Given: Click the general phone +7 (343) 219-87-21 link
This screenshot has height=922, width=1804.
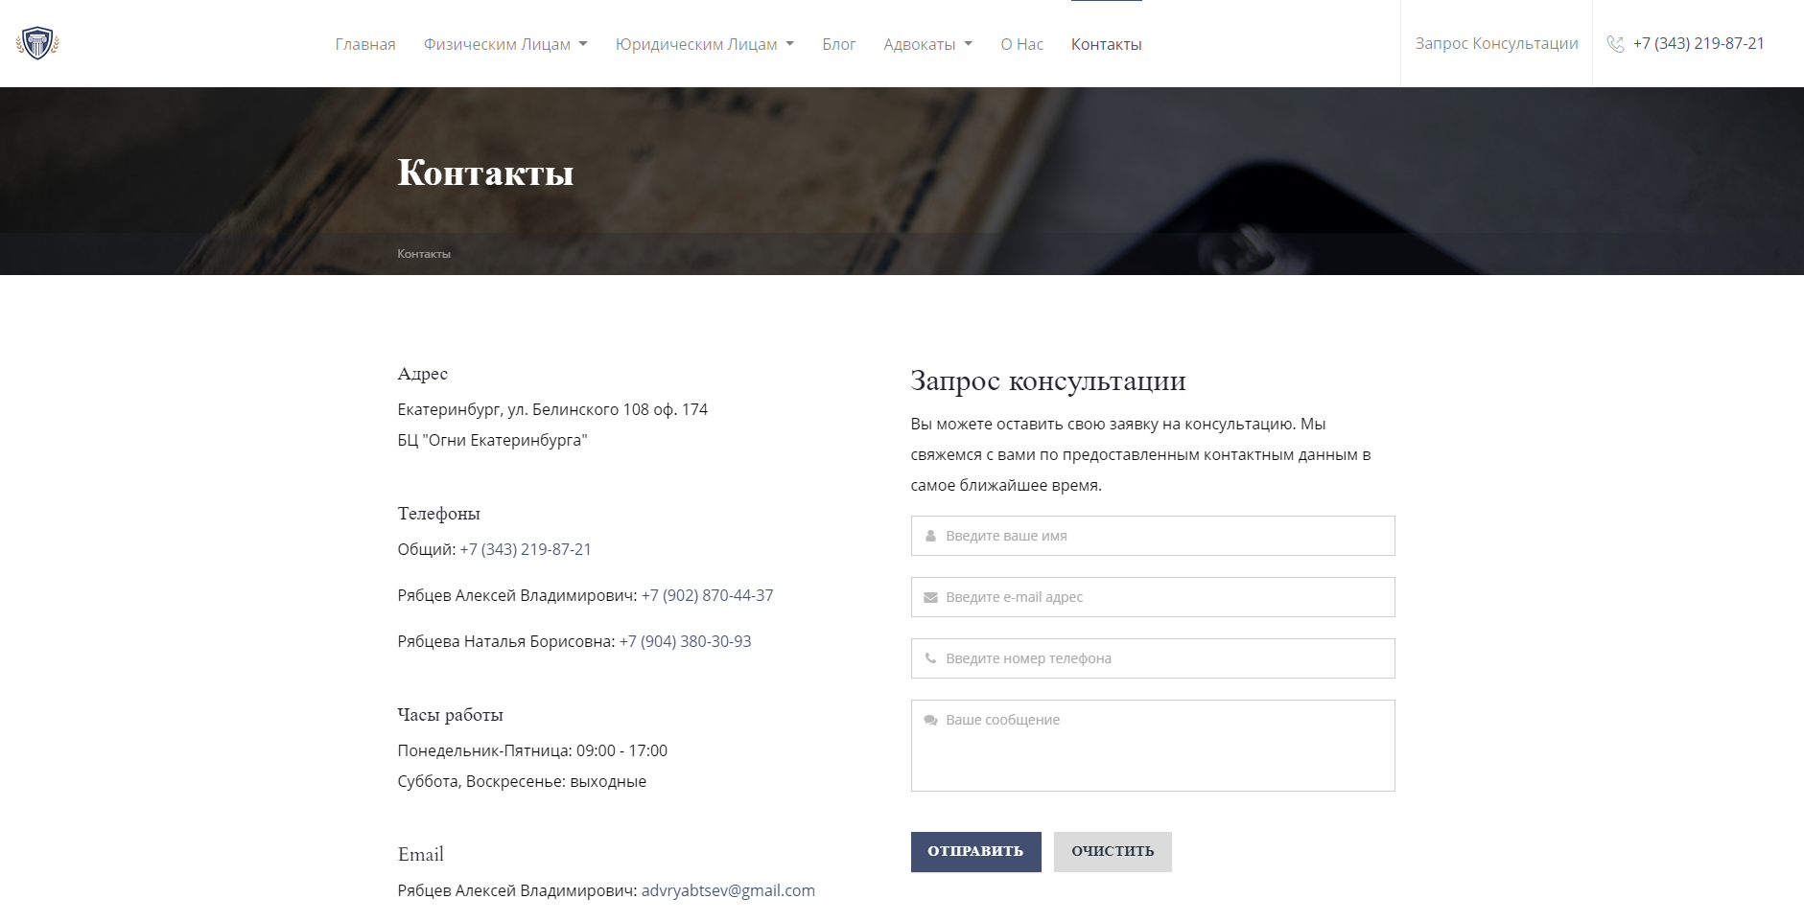Looking at the screenshot, I should 526,549.
